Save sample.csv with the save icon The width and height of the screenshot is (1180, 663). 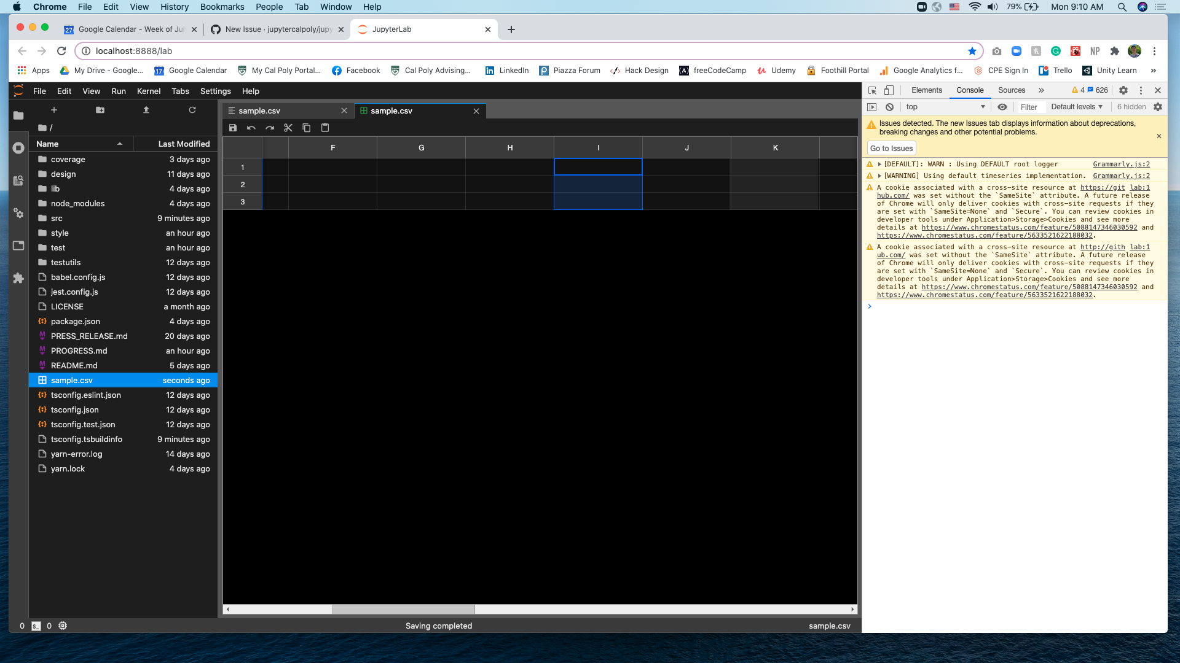click(x=233, y=128)
